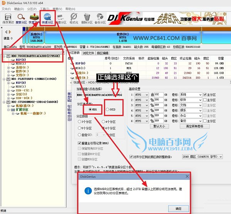This screenshot has height=214, width=231.
Task: Select 机械--数据(F:) in the tree
Action: pos(33,113)
